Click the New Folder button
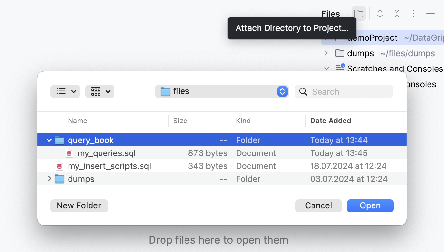 [79, 205]
